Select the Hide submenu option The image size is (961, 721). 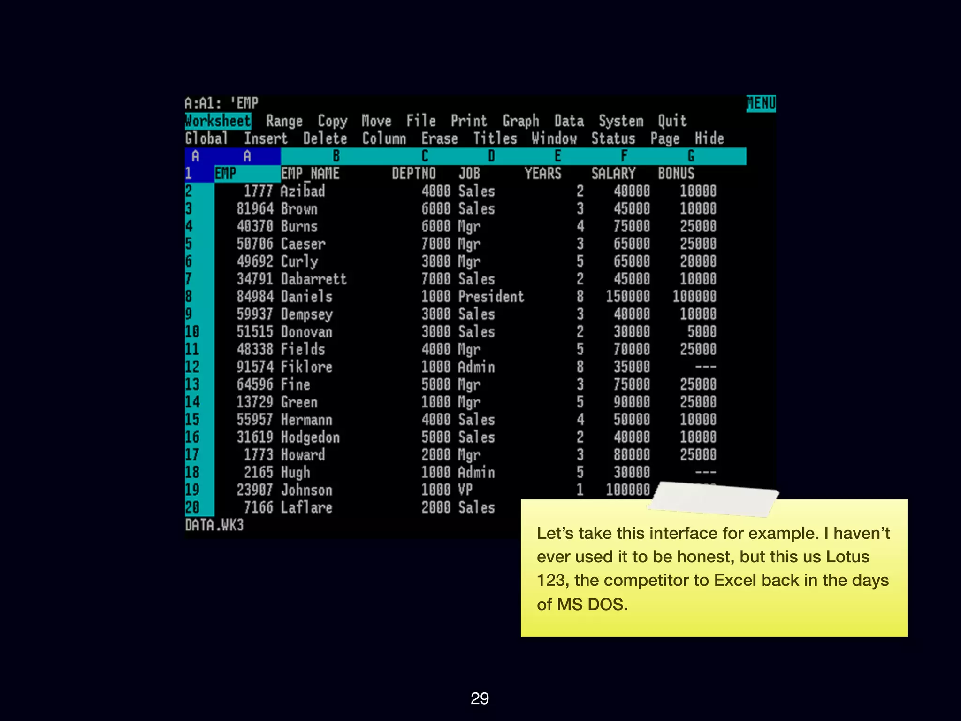[709, 138]
